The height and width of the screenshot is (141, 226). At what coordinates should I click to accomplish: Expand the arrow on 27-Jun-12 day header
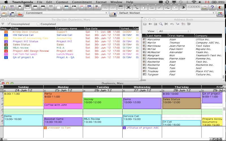tap(160, 91)
